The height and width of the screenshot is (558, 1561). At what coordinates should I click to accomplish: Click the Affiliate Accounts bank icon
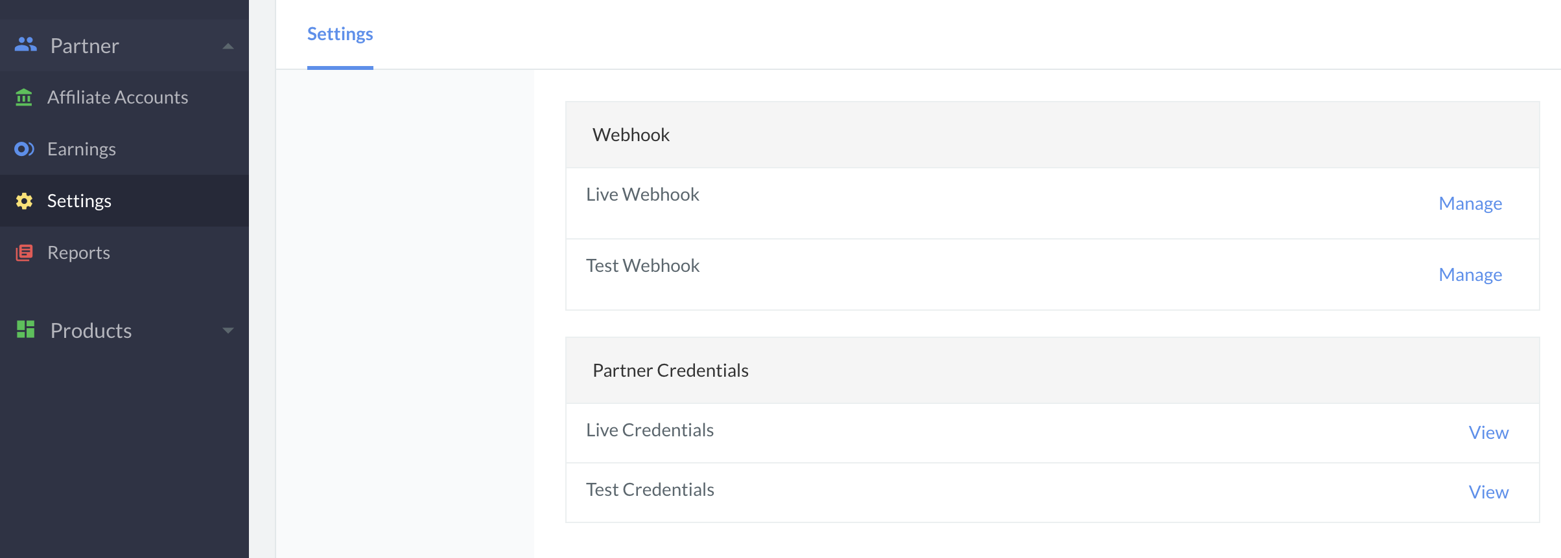(x=24, y=97)
